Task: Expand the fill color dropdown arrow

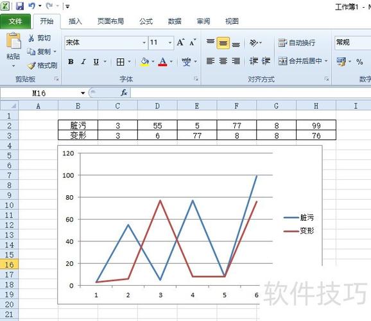Action: 153,62
